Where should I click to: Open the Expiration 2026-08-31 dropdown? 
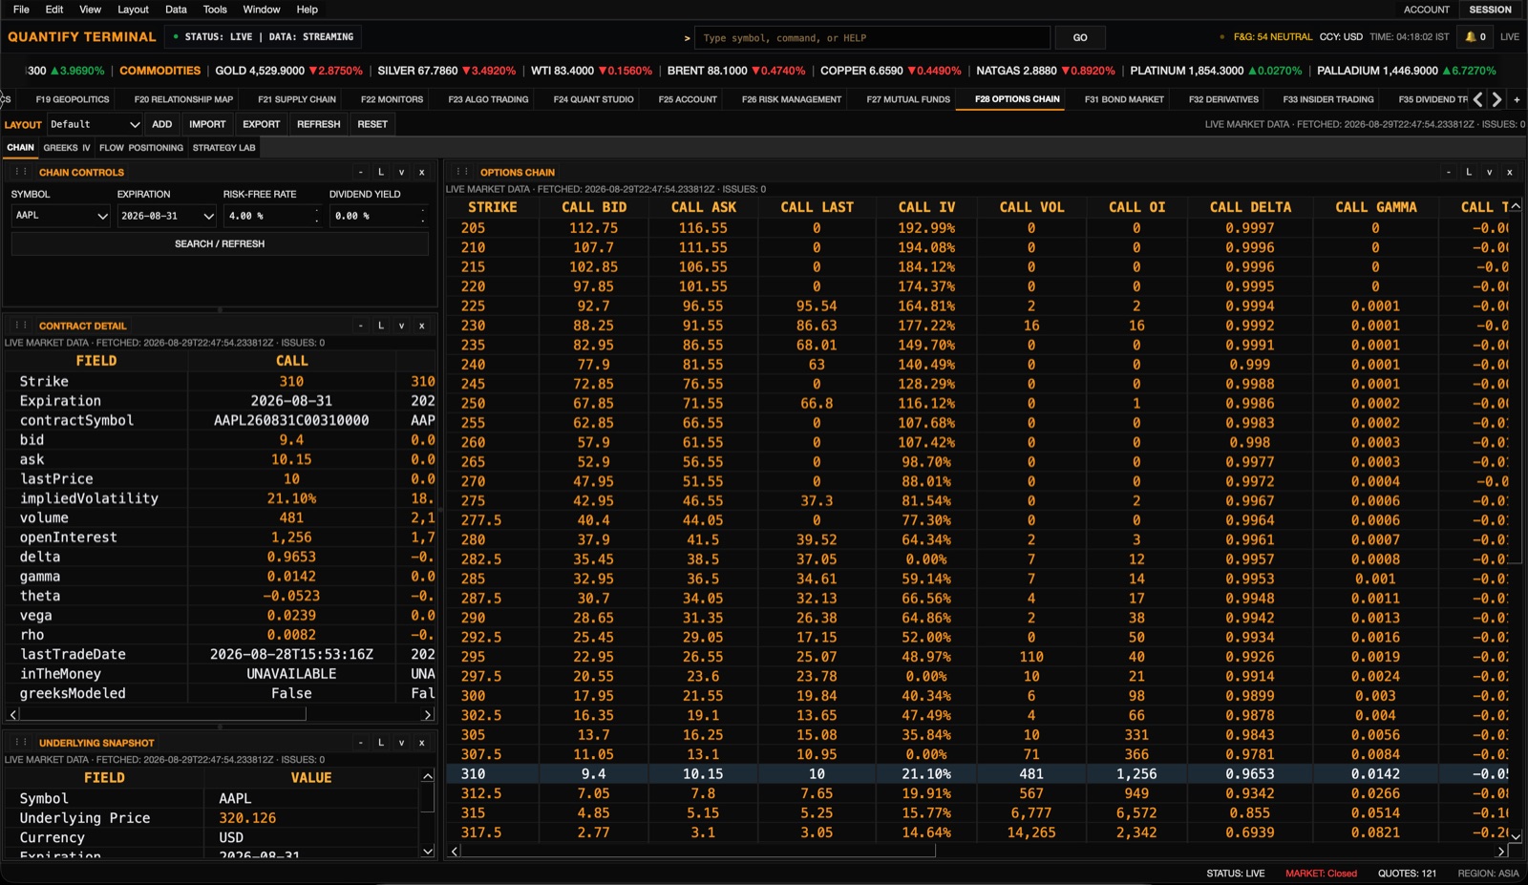167,216
